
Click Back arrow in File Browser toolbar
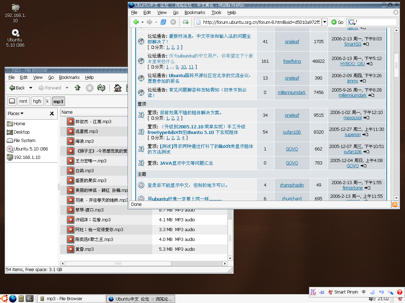click(17, 88)
